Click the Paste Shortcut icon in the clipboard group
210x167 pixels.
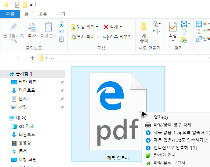tap(61, 39)
